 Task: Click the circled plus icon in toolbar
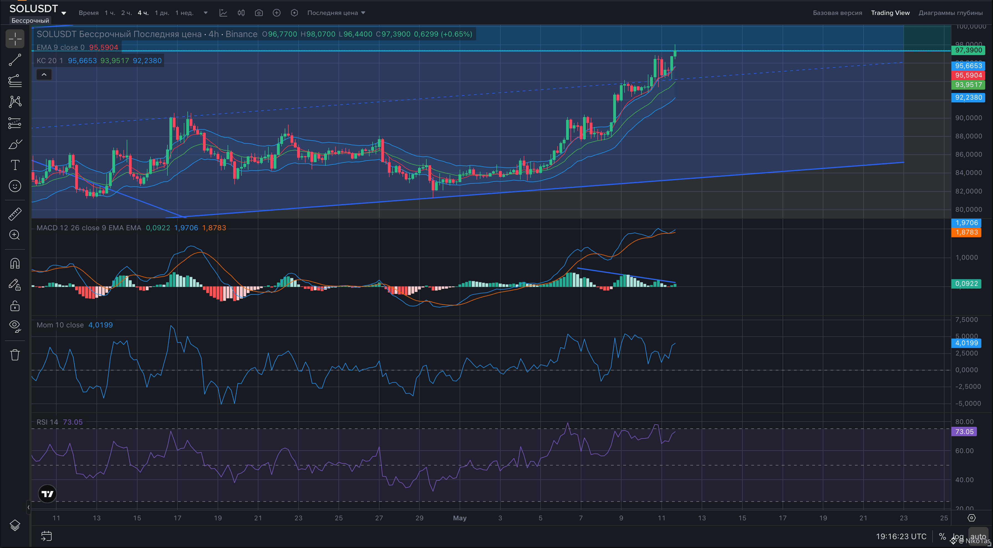coord(276,13)
